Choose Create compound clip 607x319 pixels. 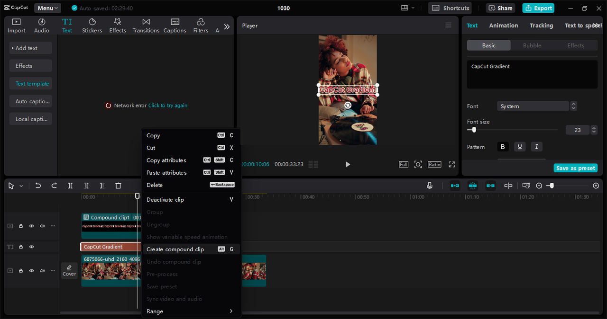[x=191, y=249]
